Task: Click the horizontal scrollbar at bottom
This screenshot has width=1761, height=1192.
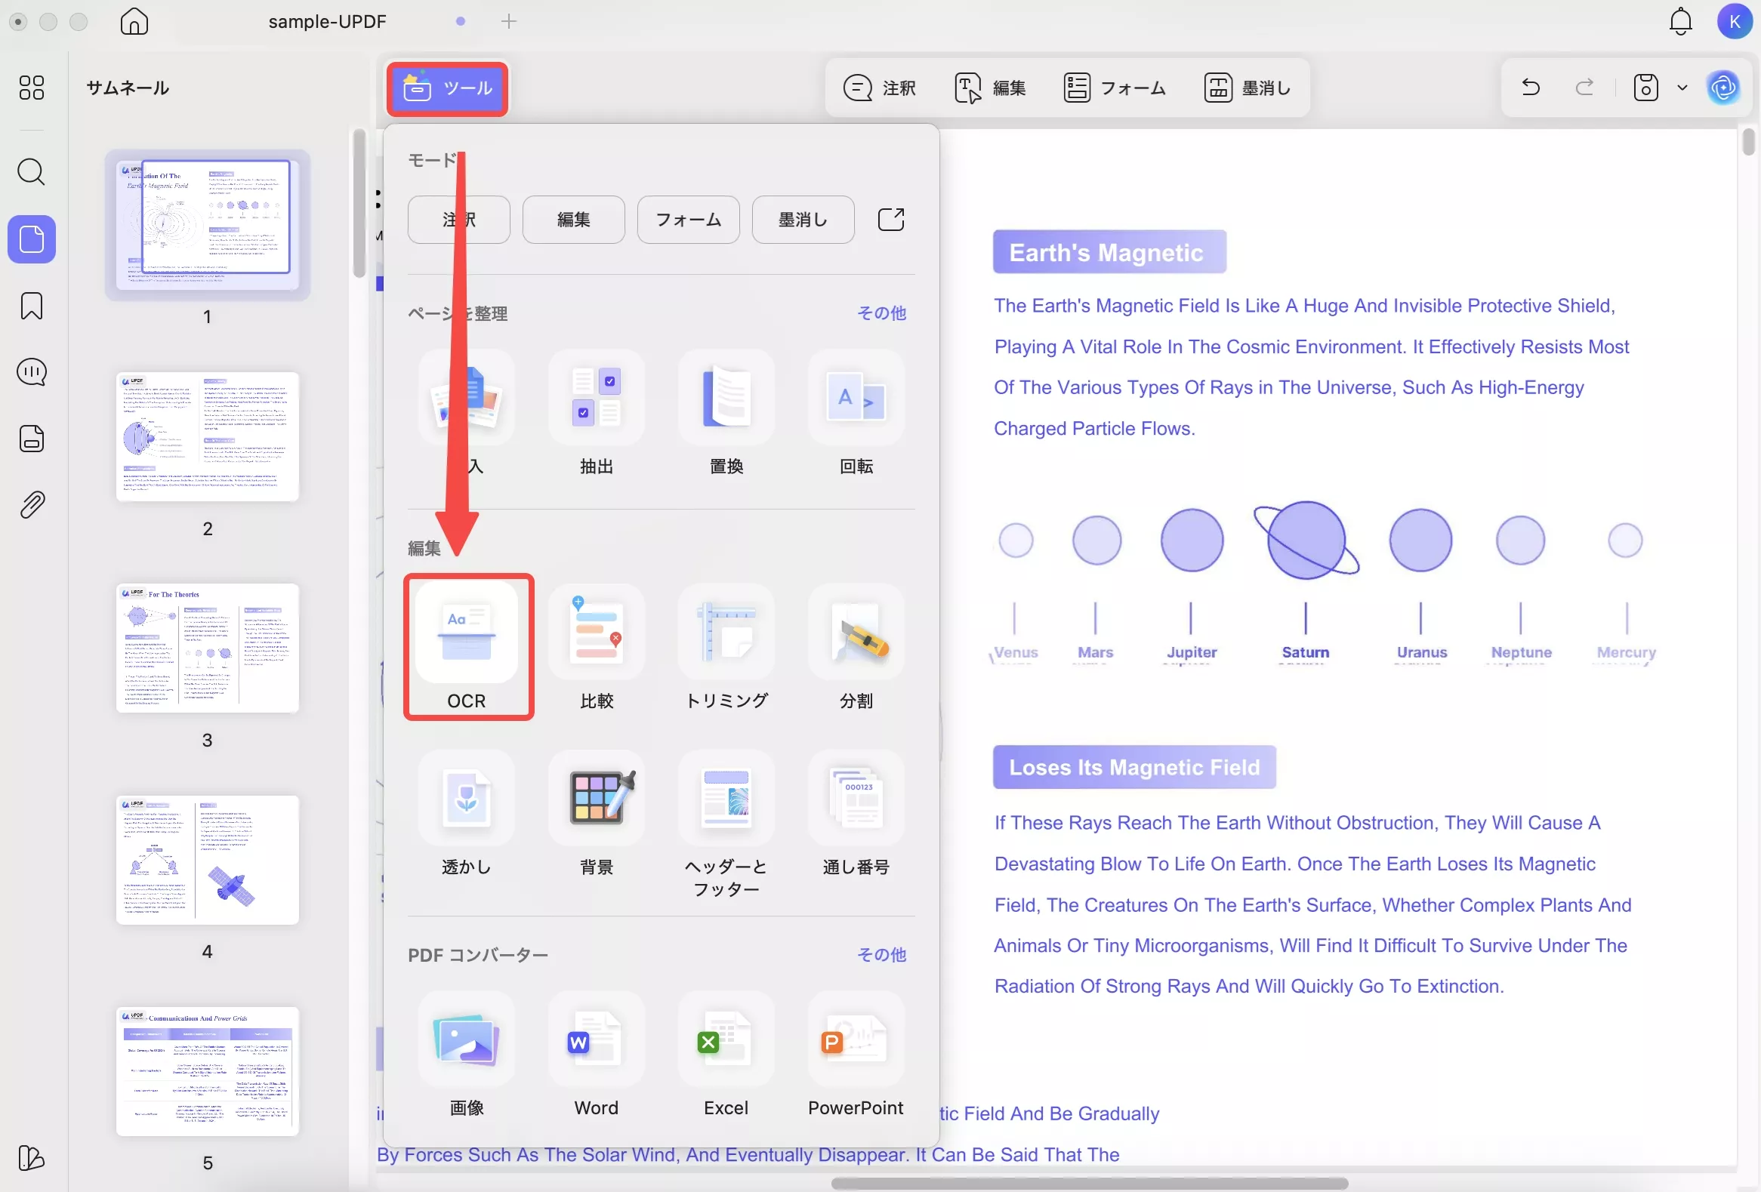Action: tap(1089, 1183)
